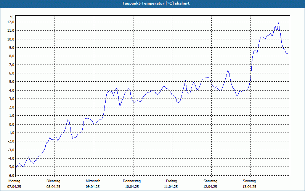Click the 10,0 axis label
305x191 pixels.
coord(11,39)
